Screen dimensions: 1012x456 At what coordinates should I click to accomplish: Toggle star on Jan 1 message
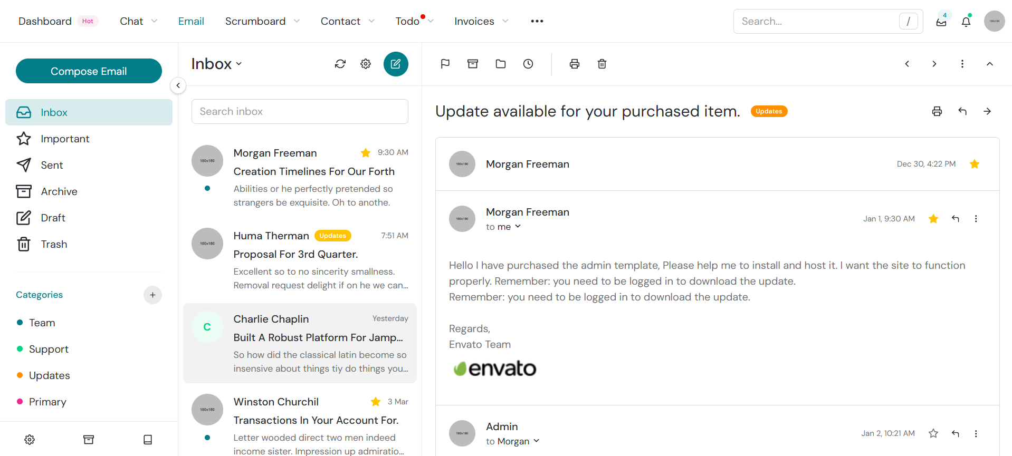(933, 219)
